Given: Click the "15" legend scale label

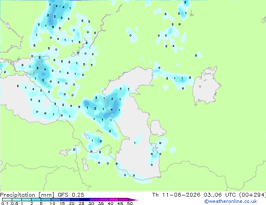Looking at the screenshot, I should [x=62, y=203].
